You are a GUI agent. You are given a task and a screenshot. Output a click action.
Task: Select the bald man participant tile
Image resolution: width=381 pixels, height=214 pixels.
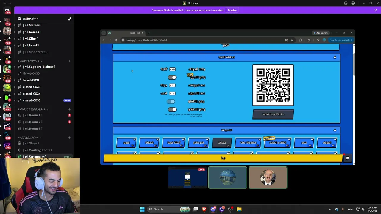point(268,178)
